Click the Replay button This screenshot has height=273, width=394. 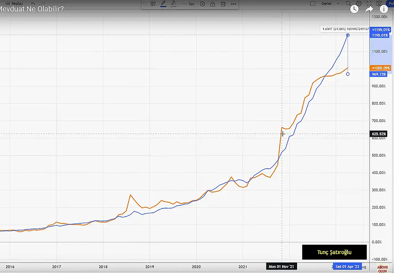coord(14,4)
